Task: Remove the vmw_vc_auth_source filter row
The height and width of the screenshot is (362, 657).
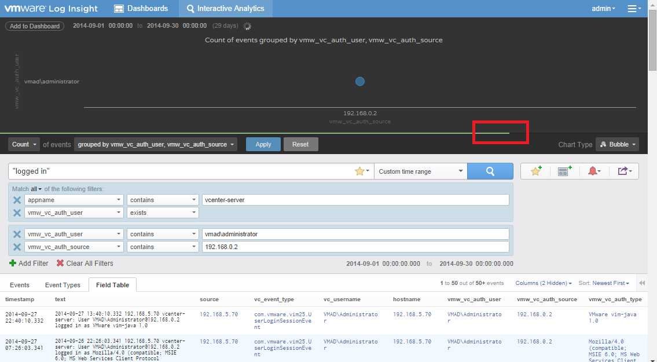Action: (17, 247)
